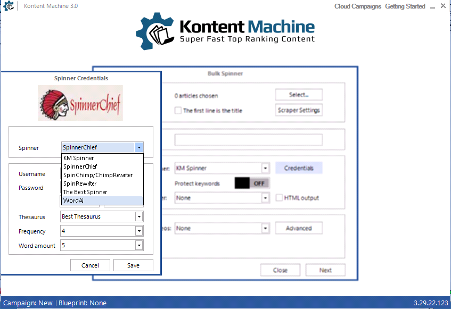Click the Save button
Image resolution: width=451 pixels, height=309 pixels.
[x=133, y=265]
